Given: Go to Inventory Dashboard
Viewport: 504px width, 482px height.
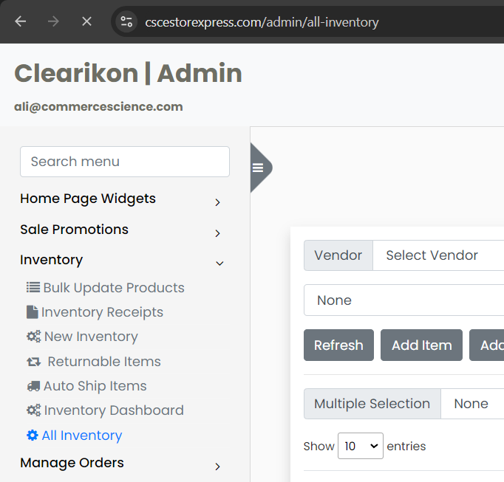Looking at the screenshot, I should (x=113, y=410).
